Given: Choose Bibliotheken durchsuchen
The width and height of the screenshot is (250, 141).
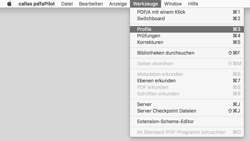Looking at the screenshot, I should (x=187, y=53).
